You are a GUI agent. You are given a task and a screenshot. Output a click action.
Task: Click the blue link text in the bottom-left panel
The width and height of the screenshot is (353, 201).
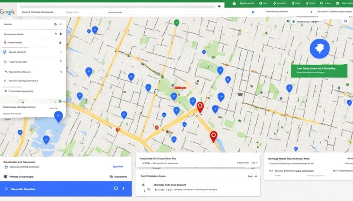pos(118,166)
